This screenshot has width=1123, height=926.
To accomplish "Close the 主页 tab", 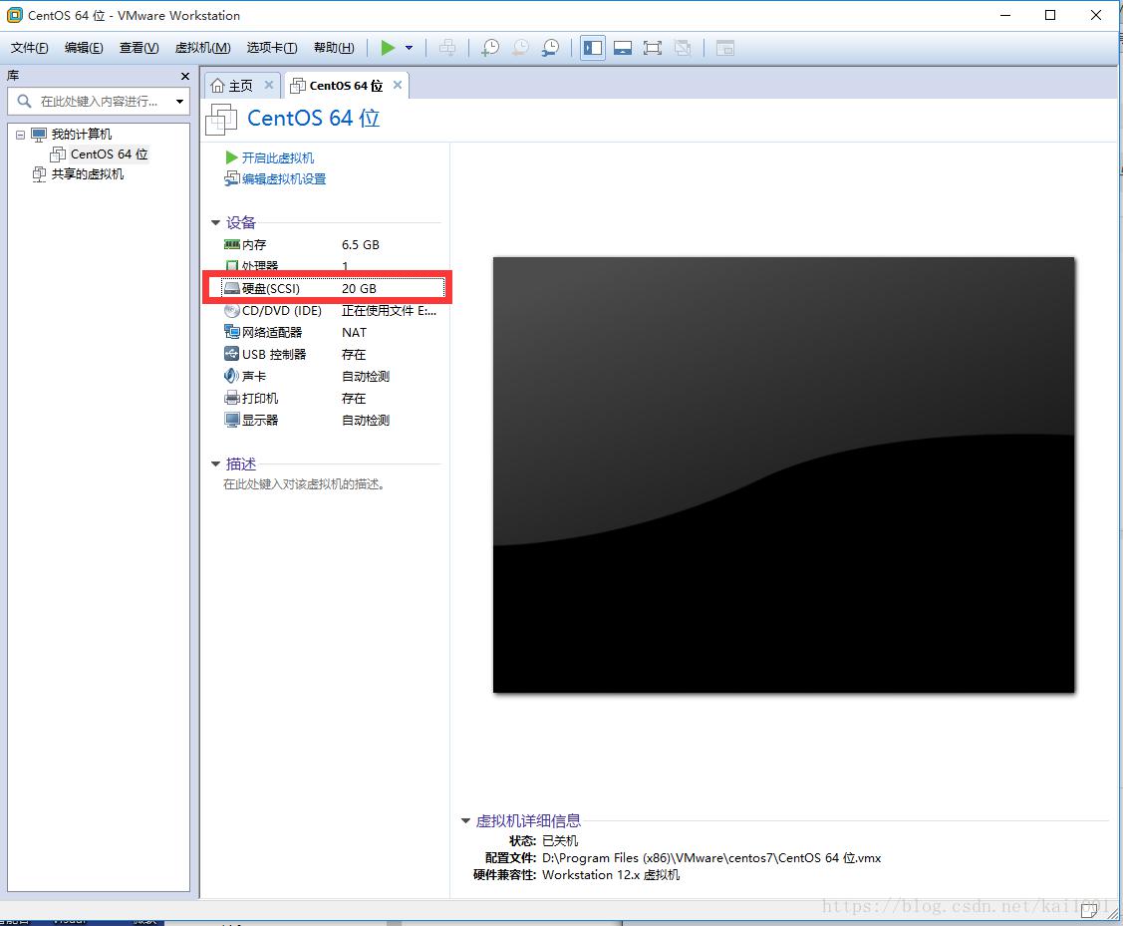I will [x=269, y=85].
